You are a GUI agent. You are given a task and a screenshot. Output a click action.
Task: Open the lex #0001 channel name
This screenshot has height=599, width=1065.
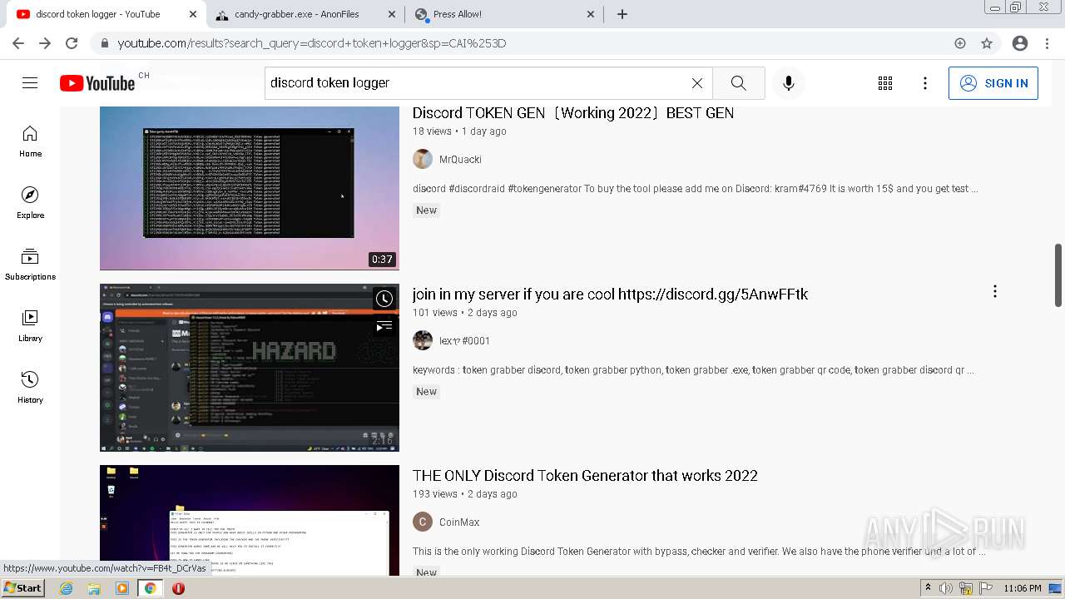(464, 341)
